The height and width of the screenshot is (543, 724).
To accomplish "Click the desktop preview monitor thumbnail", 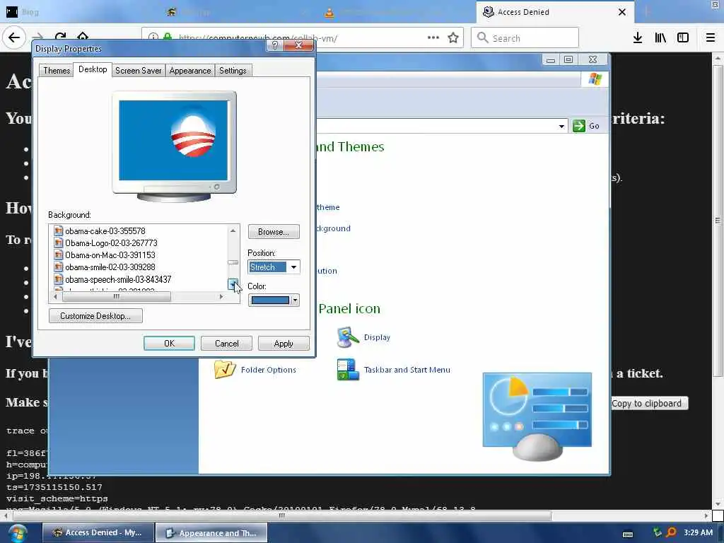I will point(174,146).
